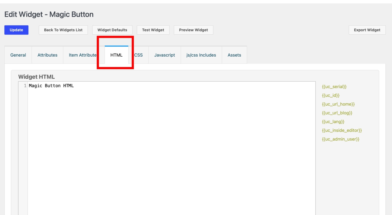
Task: Insert the {{uc_inside_editor}} variable
Action: tap(342, 130)
